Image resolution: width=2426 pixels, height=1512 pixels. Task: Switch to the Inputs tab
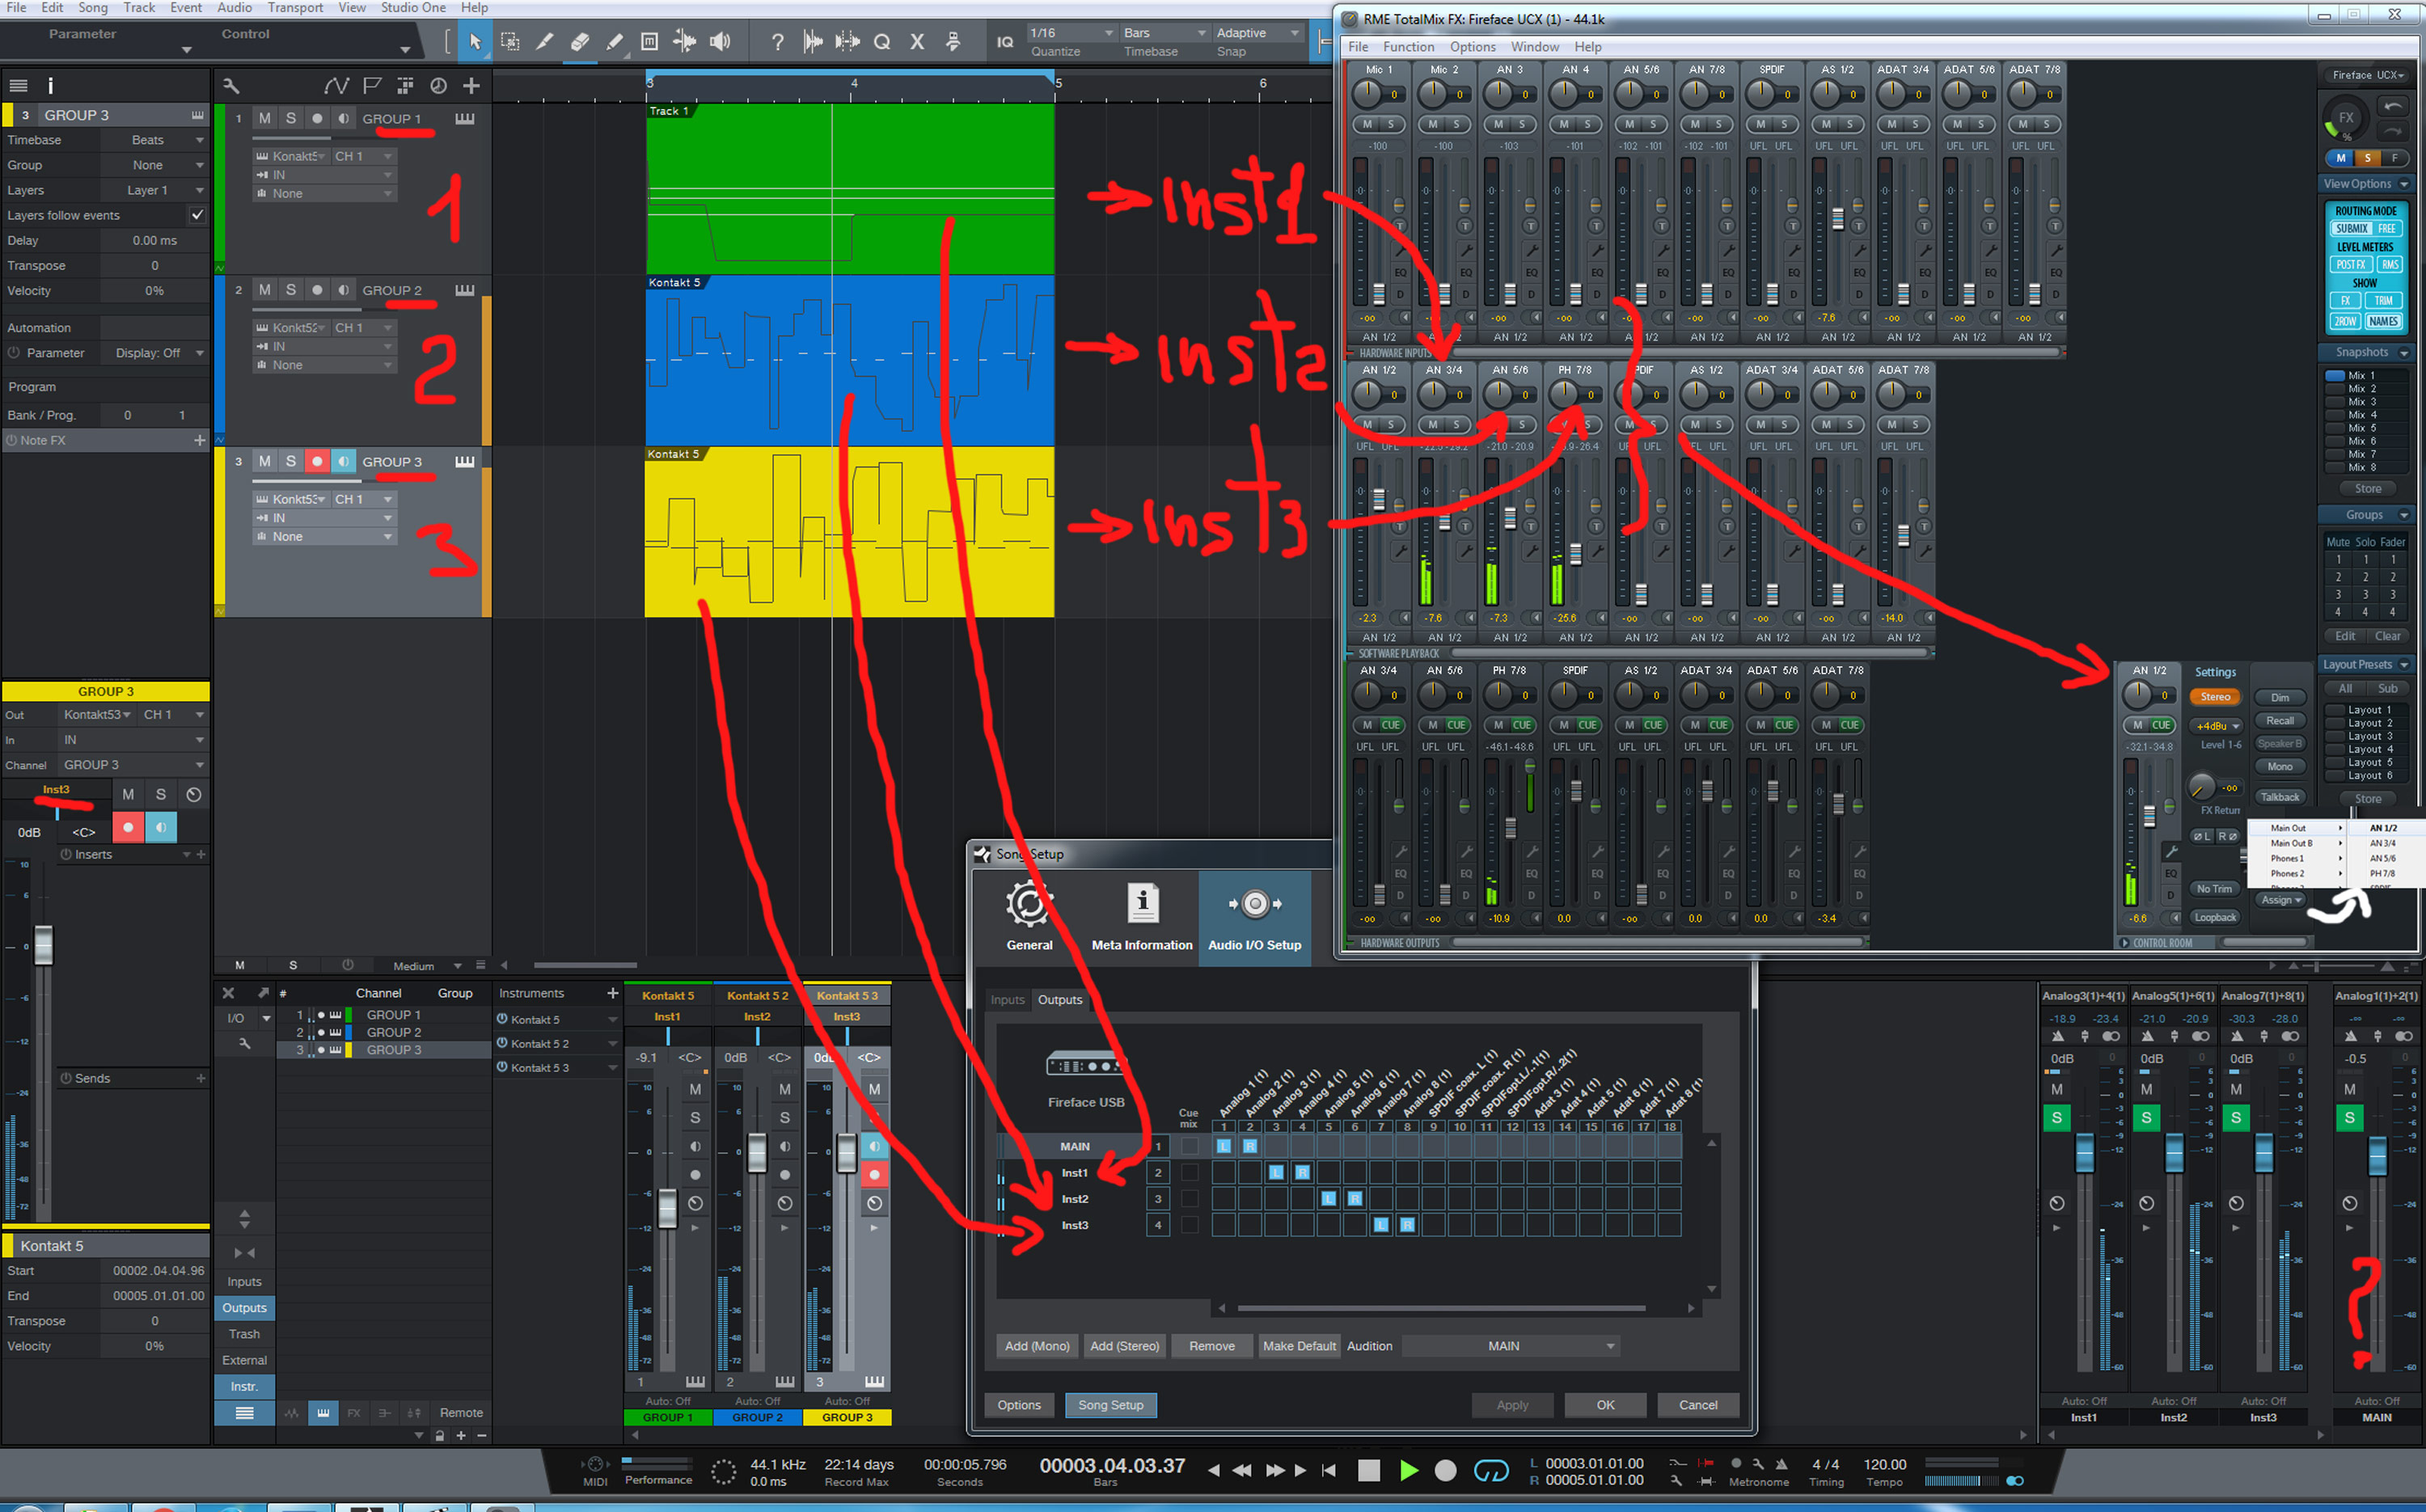[1007, 999]
